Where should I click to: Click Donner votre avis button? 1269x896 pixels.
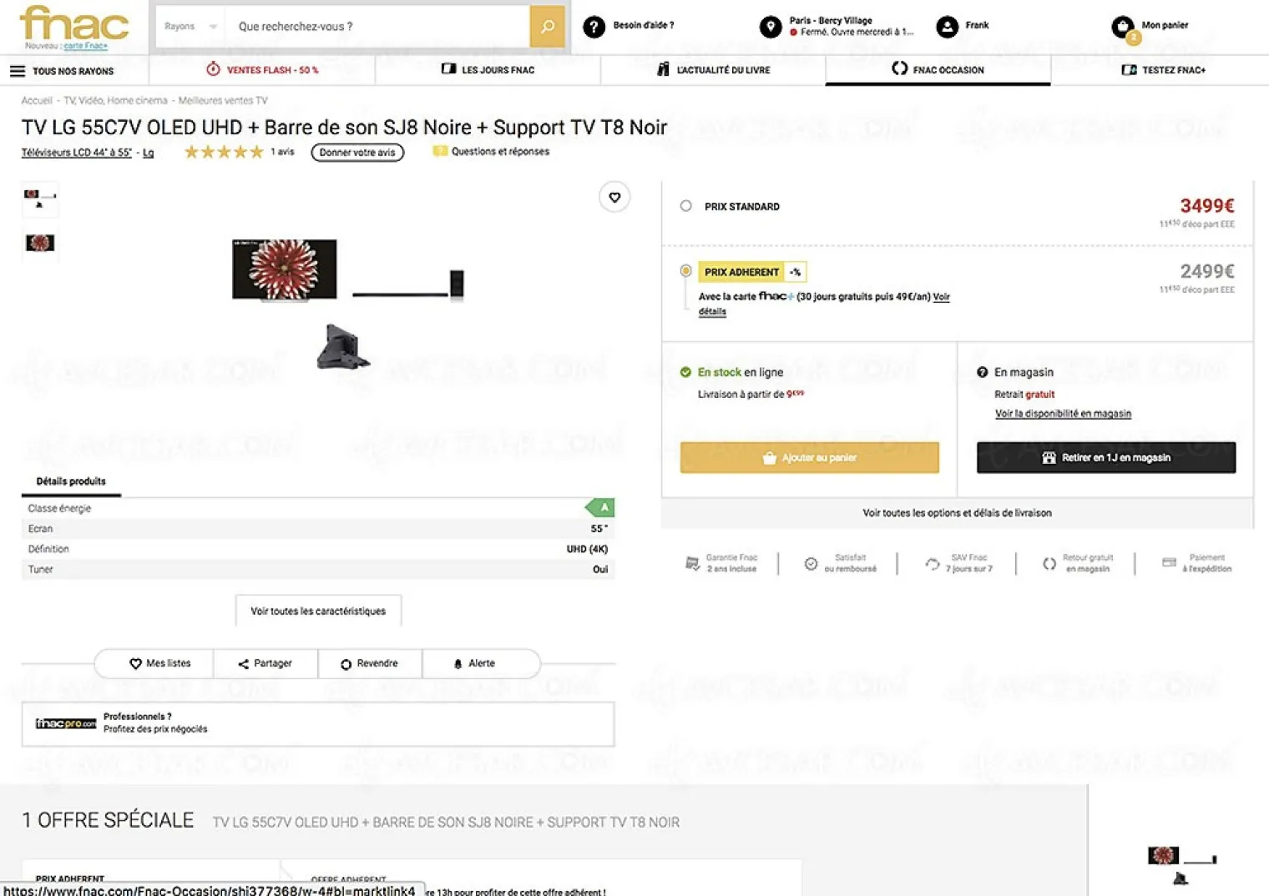[357, 153]
